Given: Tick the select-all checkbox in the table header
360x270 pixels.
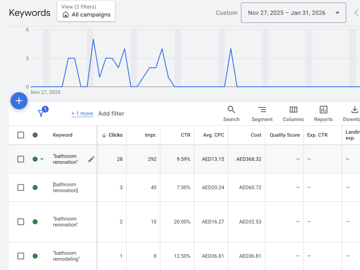Looking at the screenshot, I should (21, 135).
